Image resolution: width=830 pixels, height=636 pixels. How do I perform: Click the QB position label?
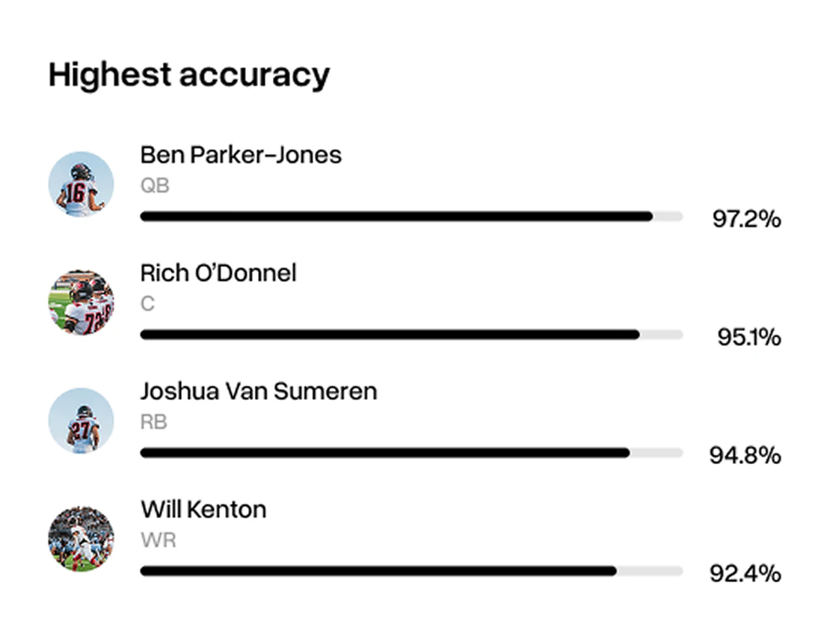(x=155, y=185)
